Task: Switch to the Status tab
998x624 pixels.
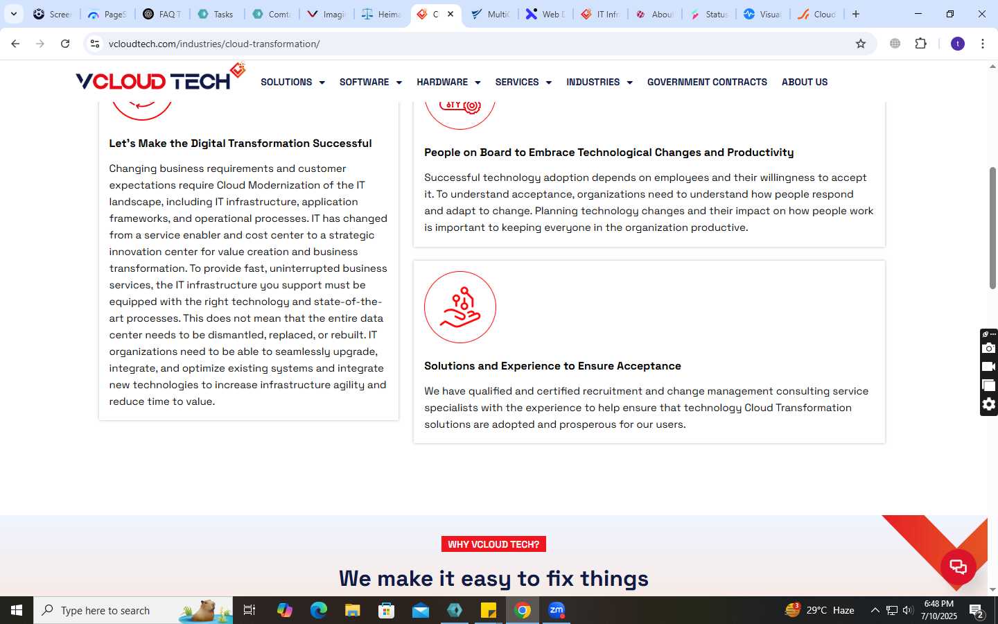Action: [709, 14]
